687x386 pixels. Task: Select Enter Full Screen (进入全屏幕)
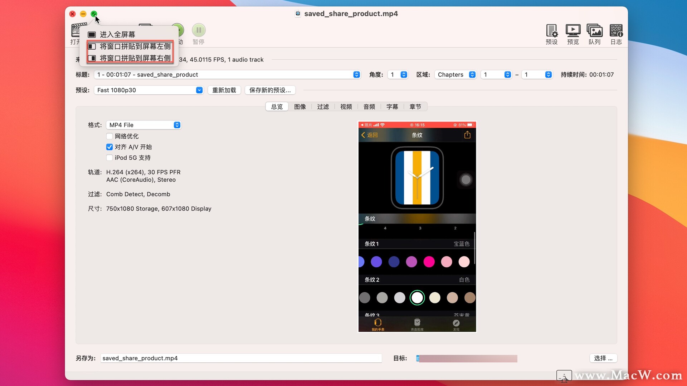[x=130, y=35]
